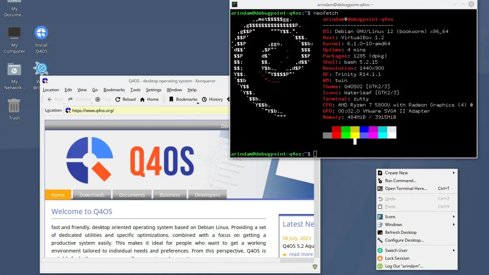
Task: Expand the Windows submenu arrow
Action: click(454, 224)
